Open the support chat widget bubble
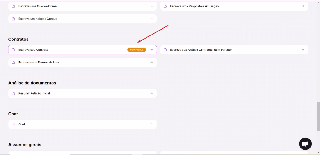 pyautogui.click(x=305, y=144)
